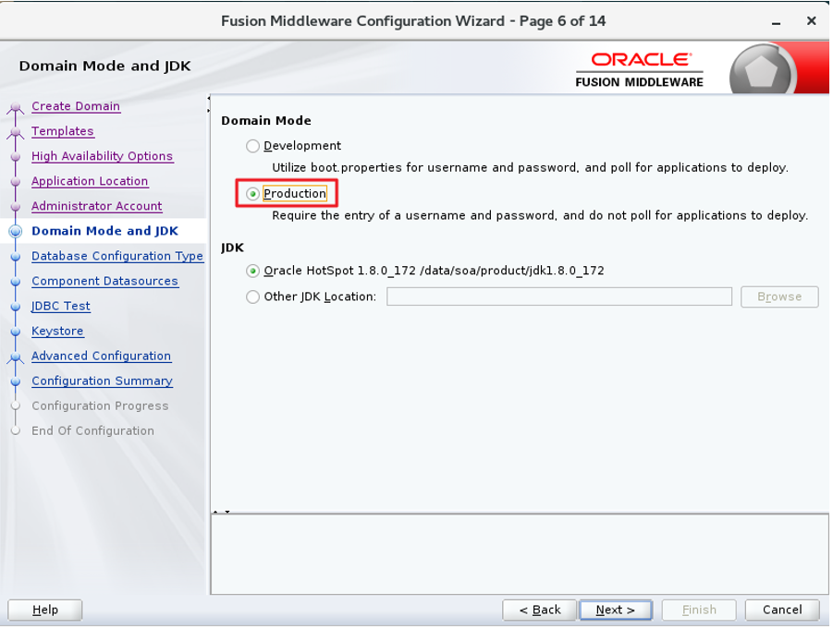Cancel the configuration wizard
This screenshot has width=833, height=629.
pyautogui.click(x=782, y=610)
